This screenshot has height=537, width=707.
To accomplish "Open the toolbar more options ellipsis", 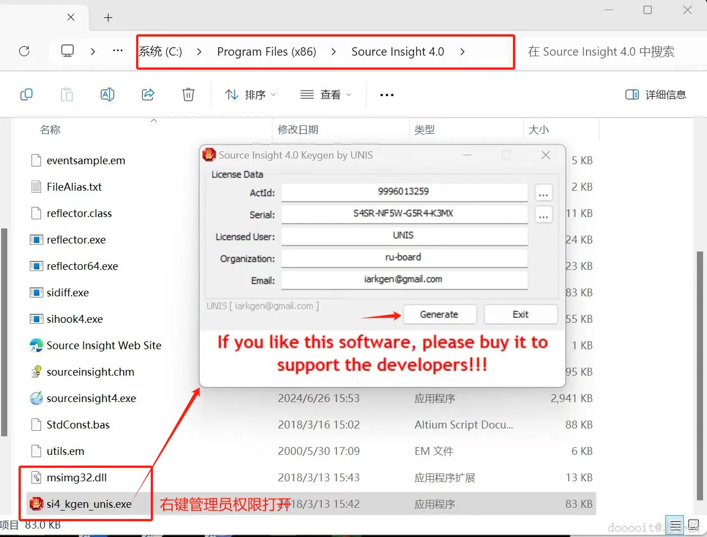I will pos(387,94).
